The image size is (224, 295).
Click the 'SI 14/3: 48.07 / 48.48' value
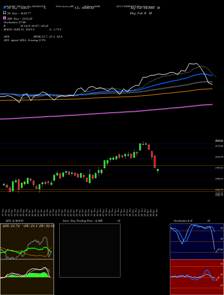point(34,26)
